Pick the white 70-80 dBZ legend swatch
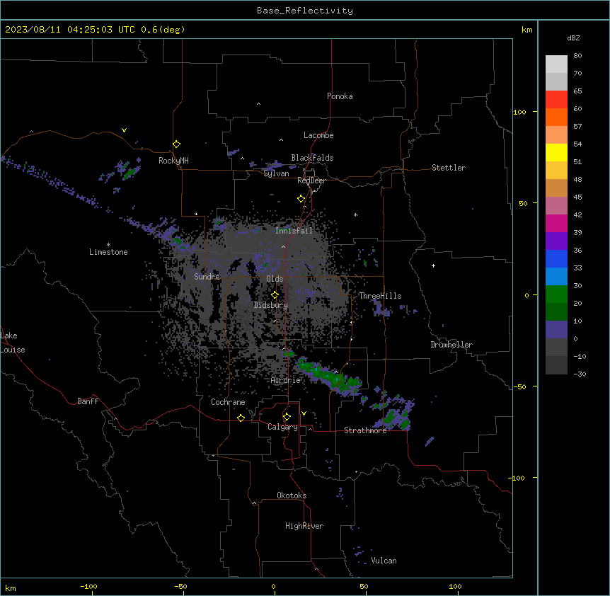610x596 pixels. tap(556, 64)
